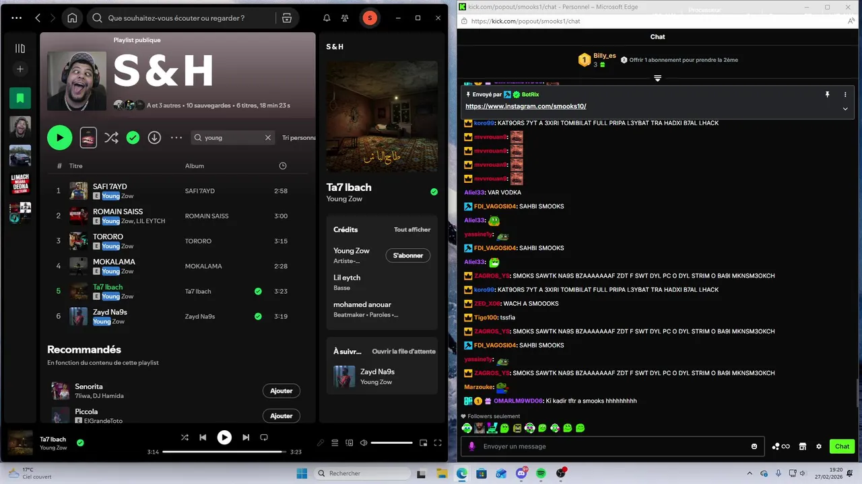The image size is (862, 484).
Task: Click S'abonner for Young Zow
Action: click(x=407, y=255)
